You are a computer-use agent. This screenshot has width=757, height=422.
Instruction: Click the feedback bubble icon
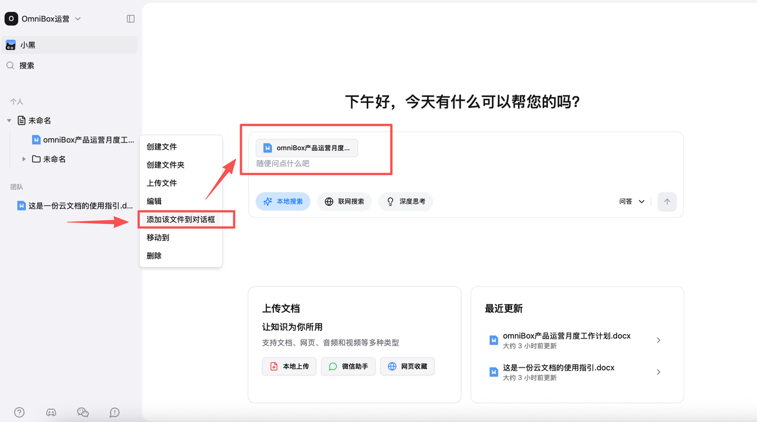[115, 413]
